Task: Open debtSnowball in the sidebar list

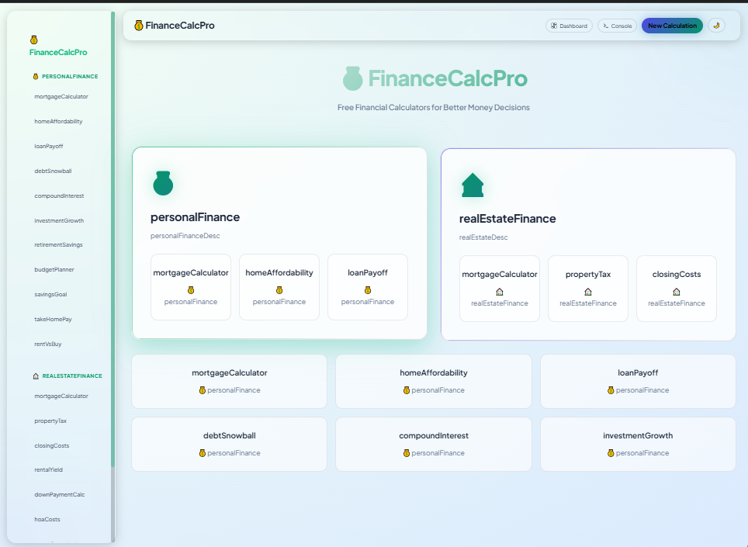Action: pyautogui.click(x=53, y=171)
